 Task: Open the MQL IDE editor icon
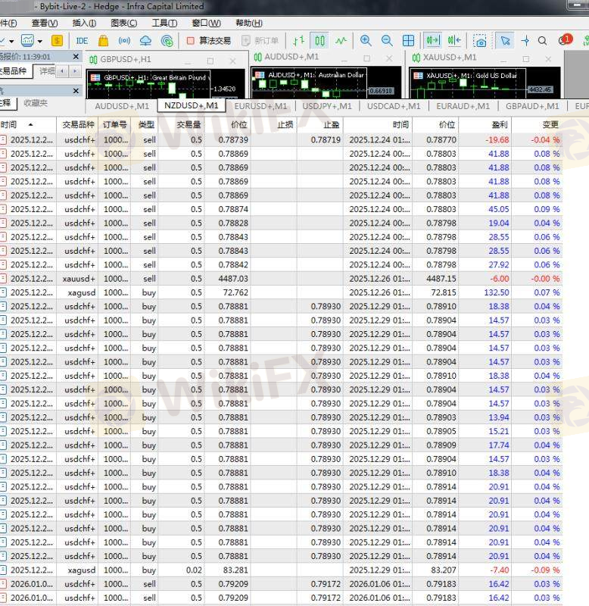(x=82, y=41)
